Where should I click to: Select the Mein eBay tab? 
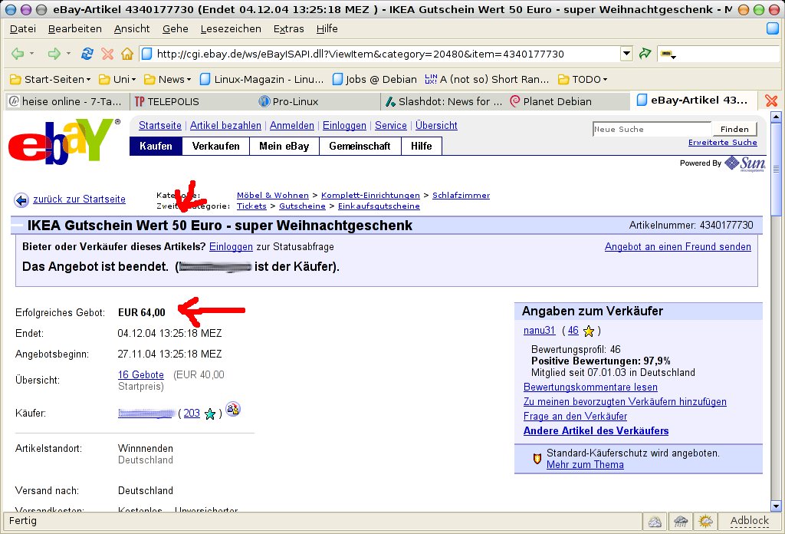[284, 147]
